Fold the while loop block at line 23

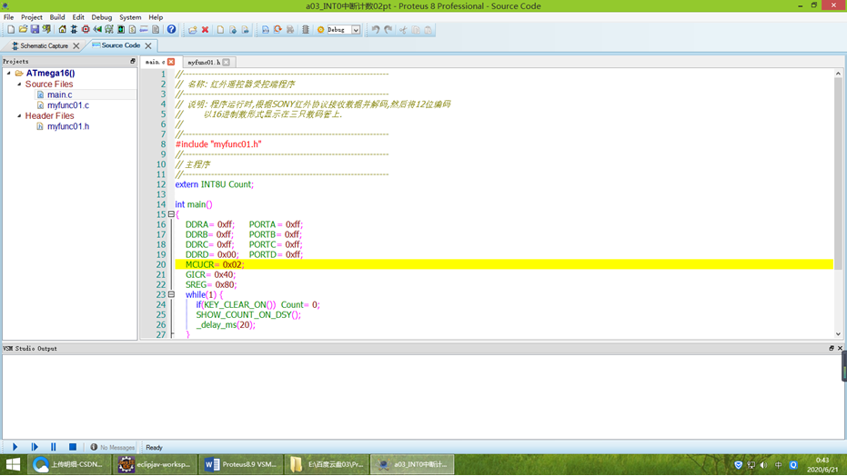(x=171, y=294)
